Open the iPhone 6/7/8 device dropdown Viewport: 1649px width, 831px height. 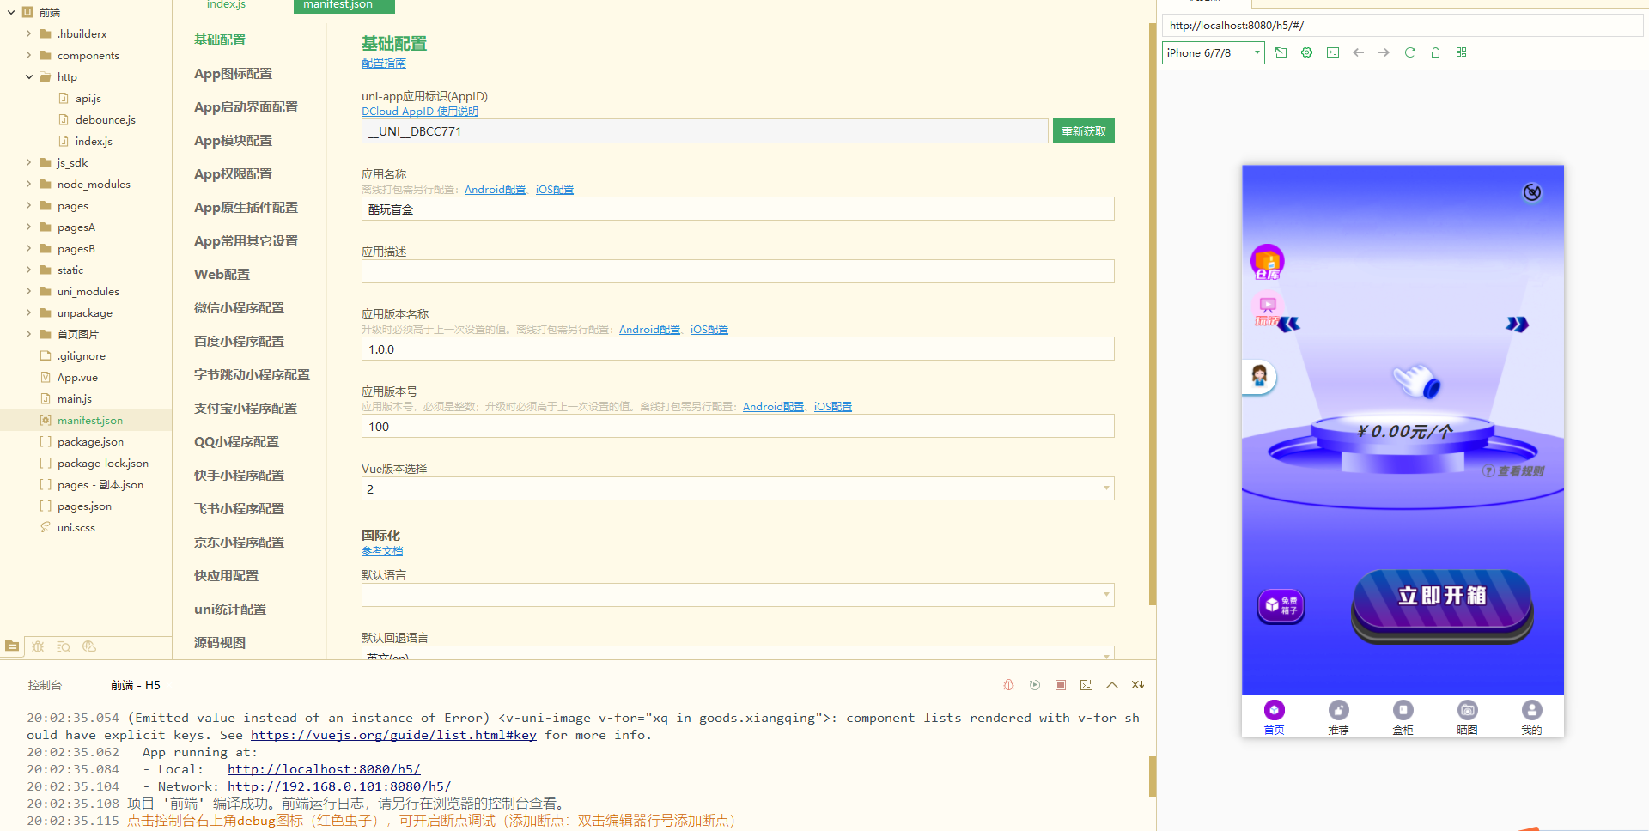pyautogui.click(x=1213, y=53)
